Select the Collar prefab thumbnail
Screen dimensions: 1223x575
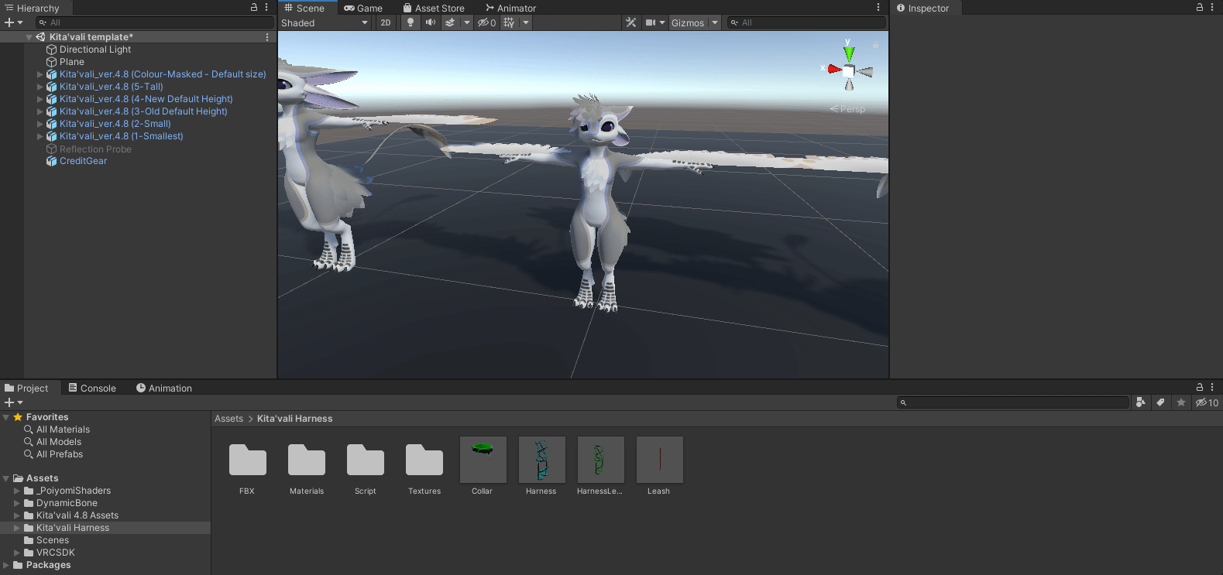click(x=483, y=460)
